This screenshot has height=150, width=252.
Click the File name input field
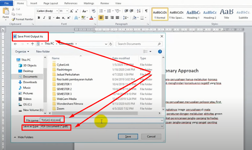click(x=102, y=120)
